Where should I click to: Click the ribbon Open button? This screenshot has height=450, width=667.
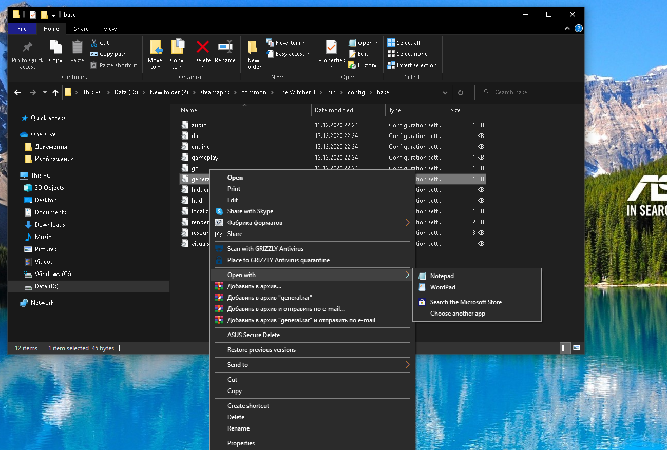pyautogui.click(x=363, y=43)
